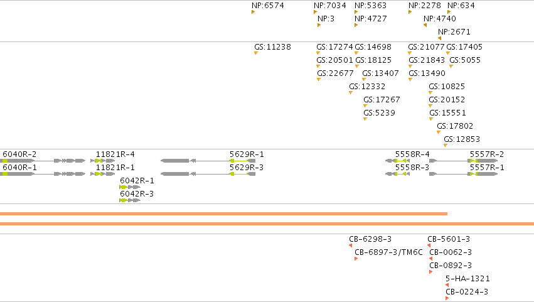This screenshot has height=302, width=534.
Task: Select the 5-HA-1321 insertion label
Action: (467, 279)
